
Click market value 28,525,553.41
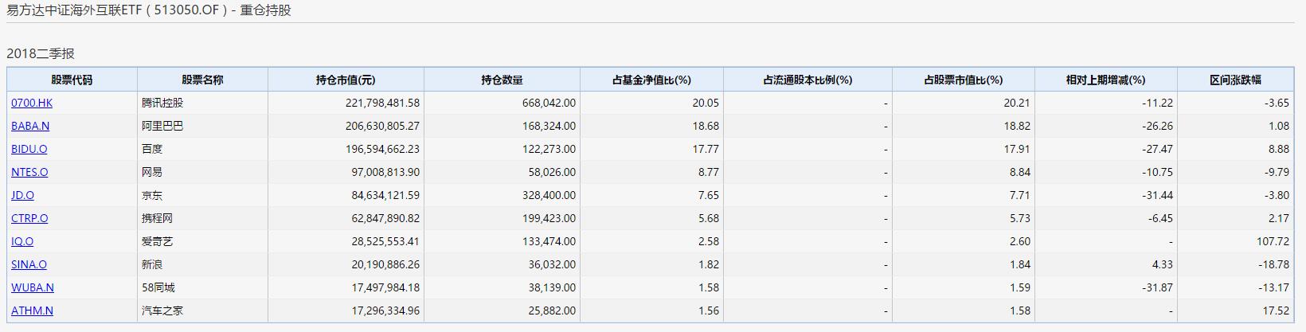tap(386, 241)
